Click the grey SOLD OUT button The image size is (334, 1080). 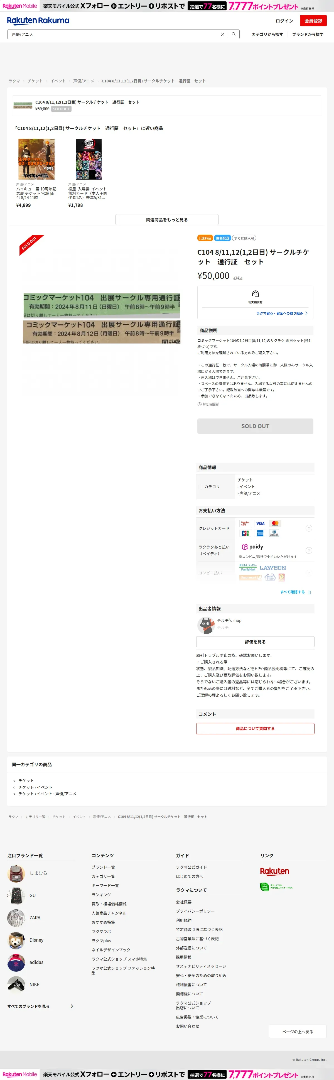click(x=255, y=426)
